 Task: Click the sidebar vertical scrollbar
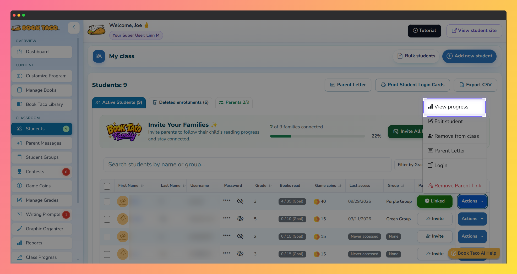78,120
